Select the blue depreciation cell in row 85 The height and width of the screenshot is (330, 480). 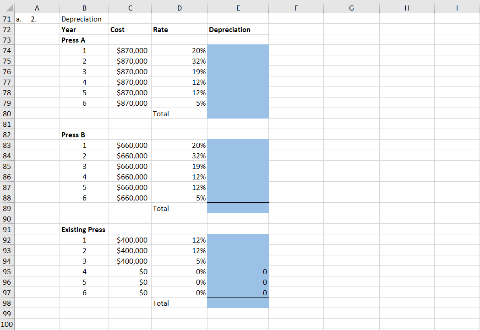coord(238,166)
